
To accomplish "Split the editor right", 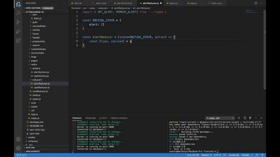I will click(x=256, y=3).
